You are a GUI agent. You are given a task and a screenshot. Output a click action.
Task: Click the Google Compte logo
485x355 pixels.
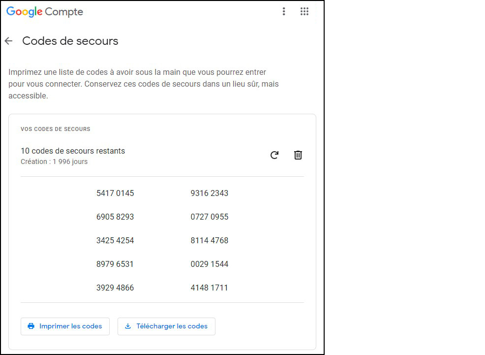click(x=45, y=12)
